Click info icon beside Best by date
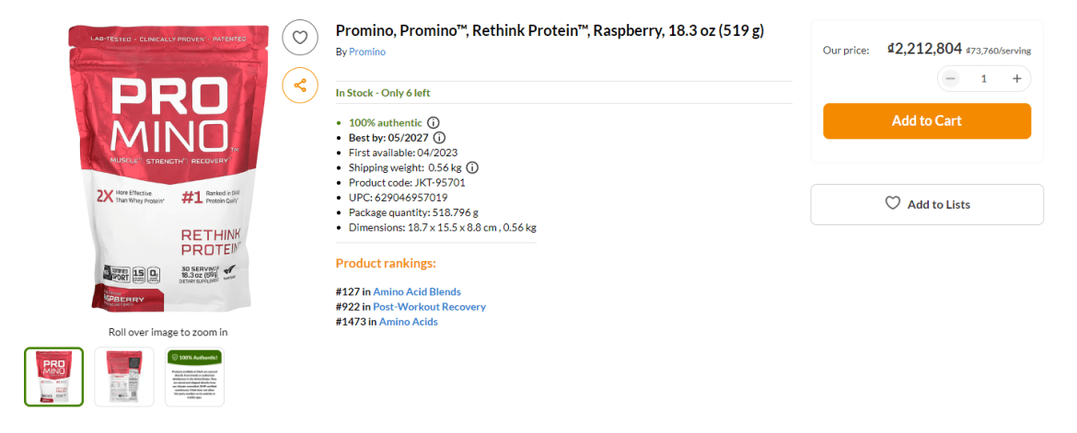The width and height of the screenshot is (1077, 433). click(439, 138)
